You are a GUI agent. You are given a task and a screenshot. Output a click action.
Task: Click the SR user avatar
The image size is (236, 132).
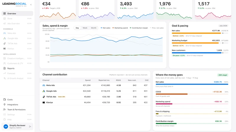pos(6,127)
